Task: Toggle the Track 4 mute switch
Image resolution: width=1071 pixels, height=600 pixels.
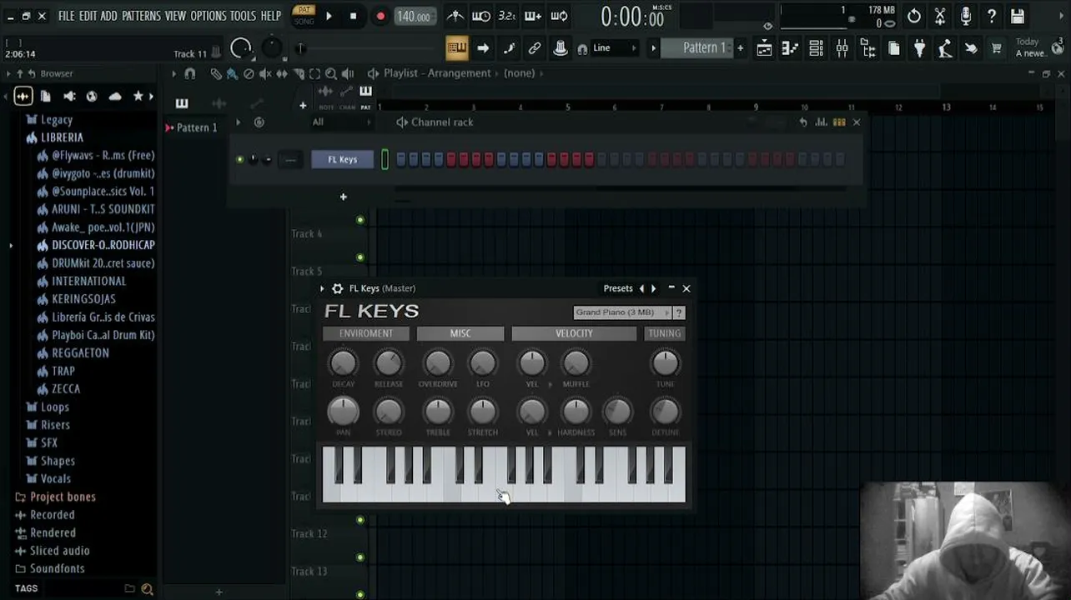Action: tap(360, 220)
